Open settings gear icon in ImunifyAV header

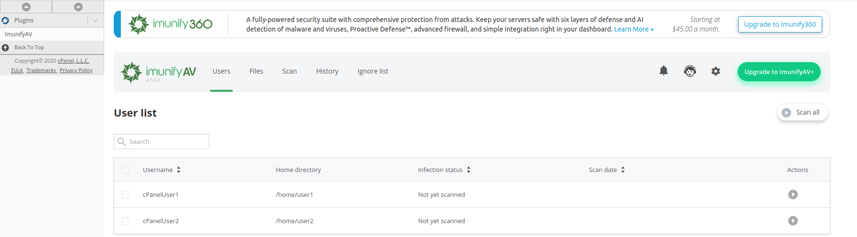(716, 71)
